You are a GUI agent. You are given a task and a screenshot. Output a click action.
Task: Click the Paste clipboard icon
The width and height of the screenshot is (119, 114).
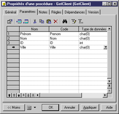49,21
